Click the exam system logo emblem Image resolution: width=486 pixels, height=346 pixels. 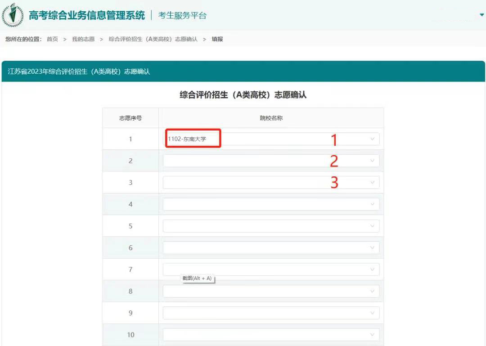click(x=13, y=15)
